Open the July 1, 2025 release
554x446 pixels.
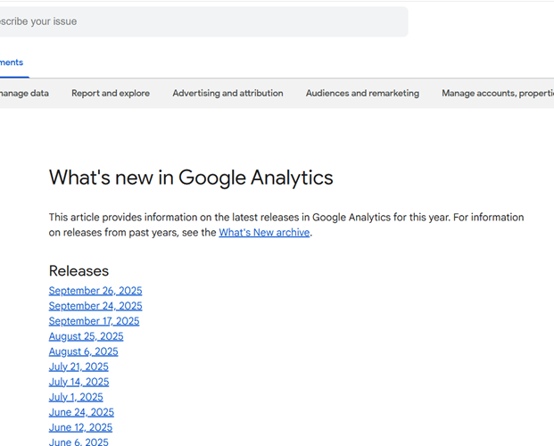point(76,397)
